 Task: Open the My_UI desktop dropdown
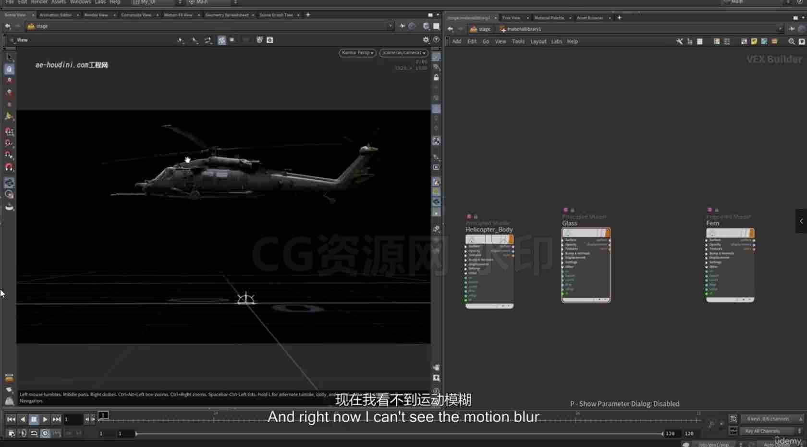coord(157,2)
